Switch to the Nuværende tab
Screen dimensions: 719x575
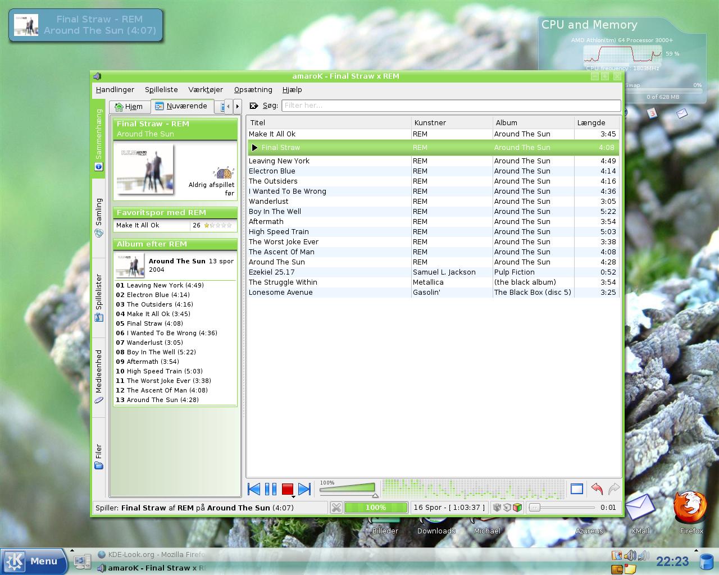(182, 106)
